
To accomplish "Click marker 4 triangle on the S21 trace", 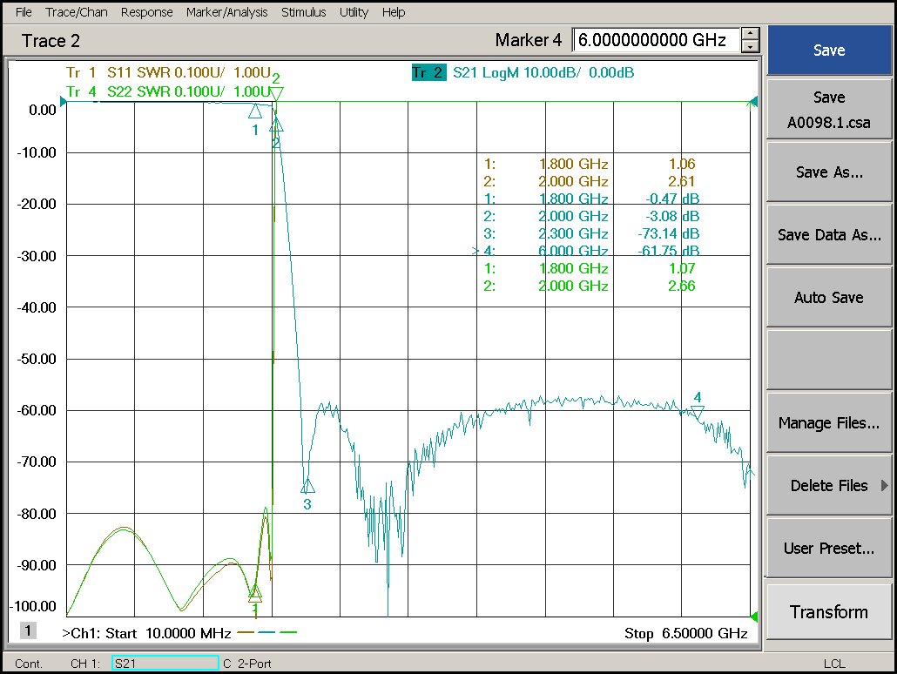I will coord(697,412).
